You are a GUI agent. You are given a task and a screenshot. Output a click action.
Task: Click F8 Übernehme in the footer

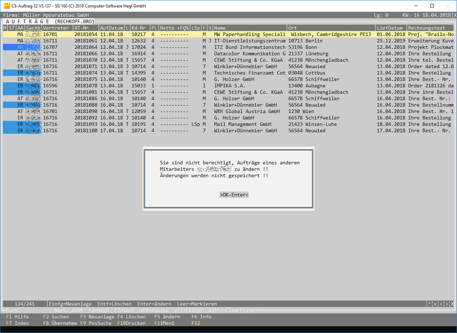pos(60,323)
